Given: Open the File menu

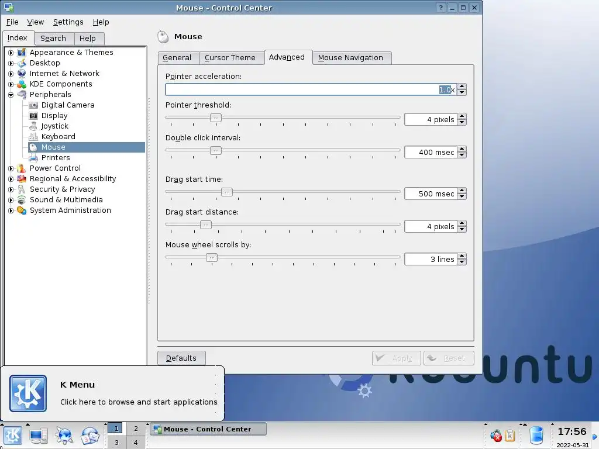Looking at the screenshot, I should [x=12, y=22].
